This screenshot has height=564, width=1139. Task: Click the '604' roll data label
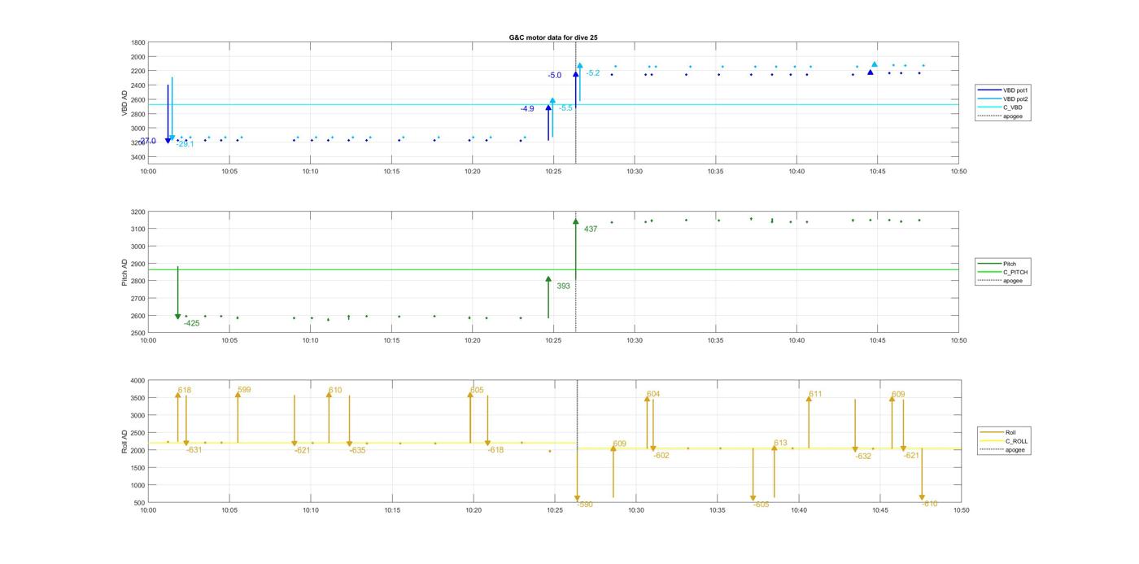653,394
